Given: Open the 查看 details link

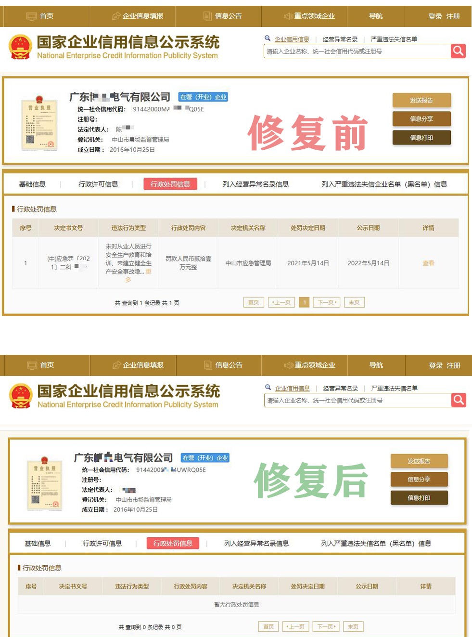Looking at the screenshot, I should point(428,263).
